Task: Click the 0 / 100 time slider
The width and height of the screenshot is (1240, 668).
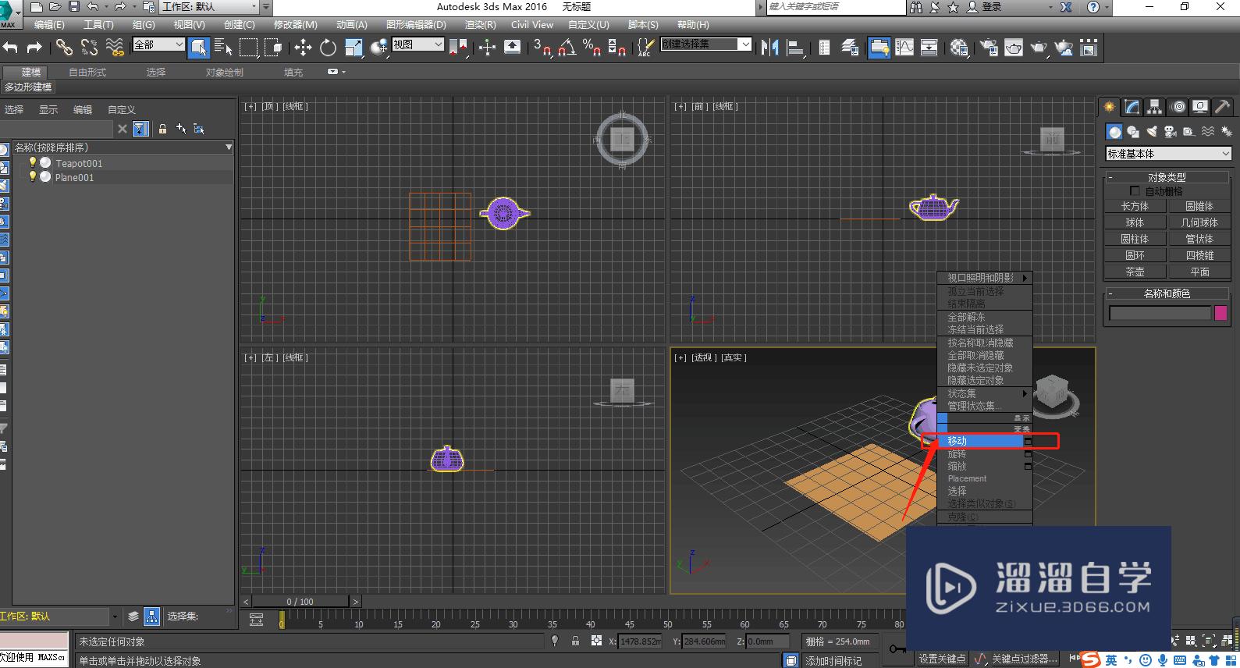Action: pyautogui.click(x=300, y=602)
